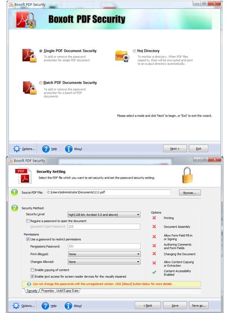
Task: Click the Batch PDF documents lock icon
Action: click(30, 88)
